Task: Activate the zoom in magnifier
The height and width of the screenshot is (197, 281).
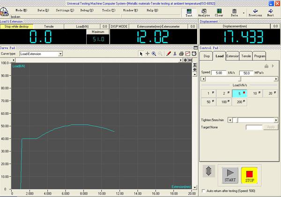Action: 155,54
